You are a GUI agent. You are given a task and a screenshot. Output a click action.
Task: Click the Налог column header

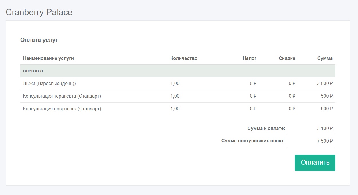[x=250, y=58]
